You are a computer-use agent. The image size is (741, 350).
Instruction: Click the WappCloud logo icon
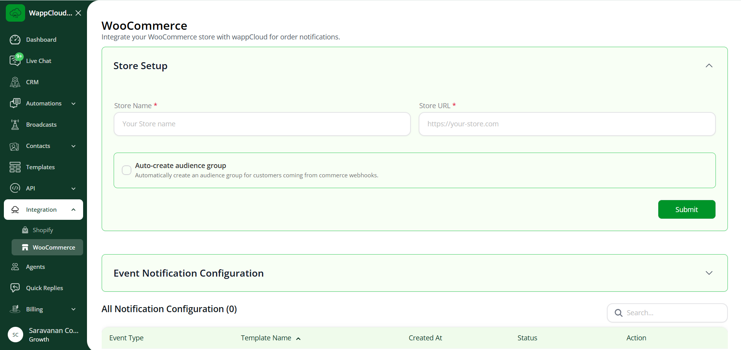[x=15, y=13]
